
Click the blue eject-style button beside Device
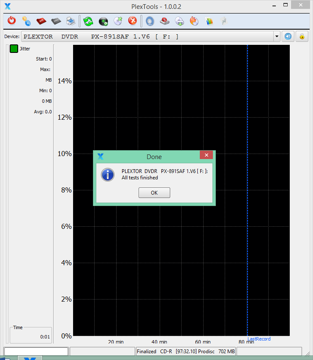click(288, 36)
